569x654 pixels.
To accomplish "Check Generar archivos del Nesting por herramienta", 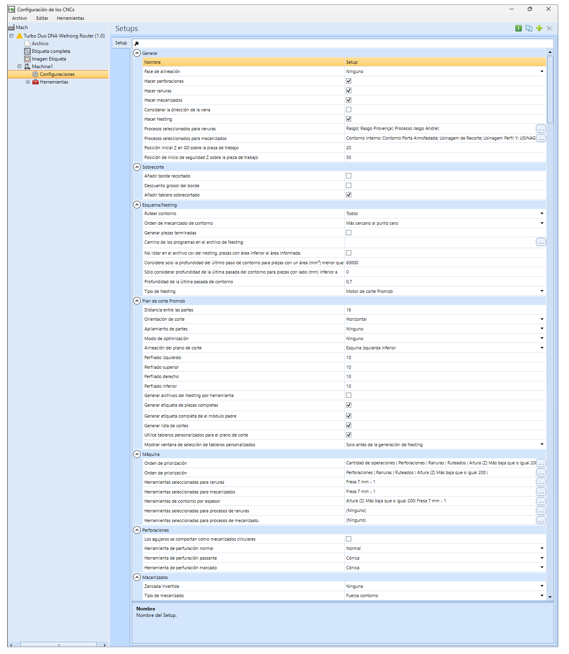I will coord(348,395).
